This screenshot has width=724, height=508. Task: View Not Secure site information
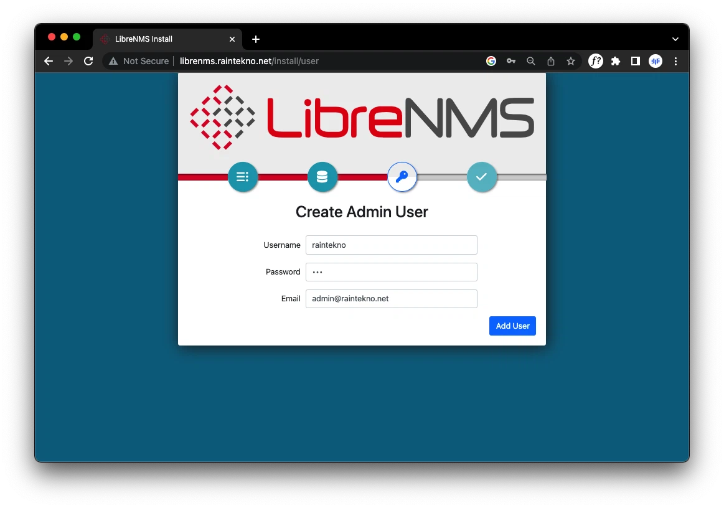pos(139,61)
